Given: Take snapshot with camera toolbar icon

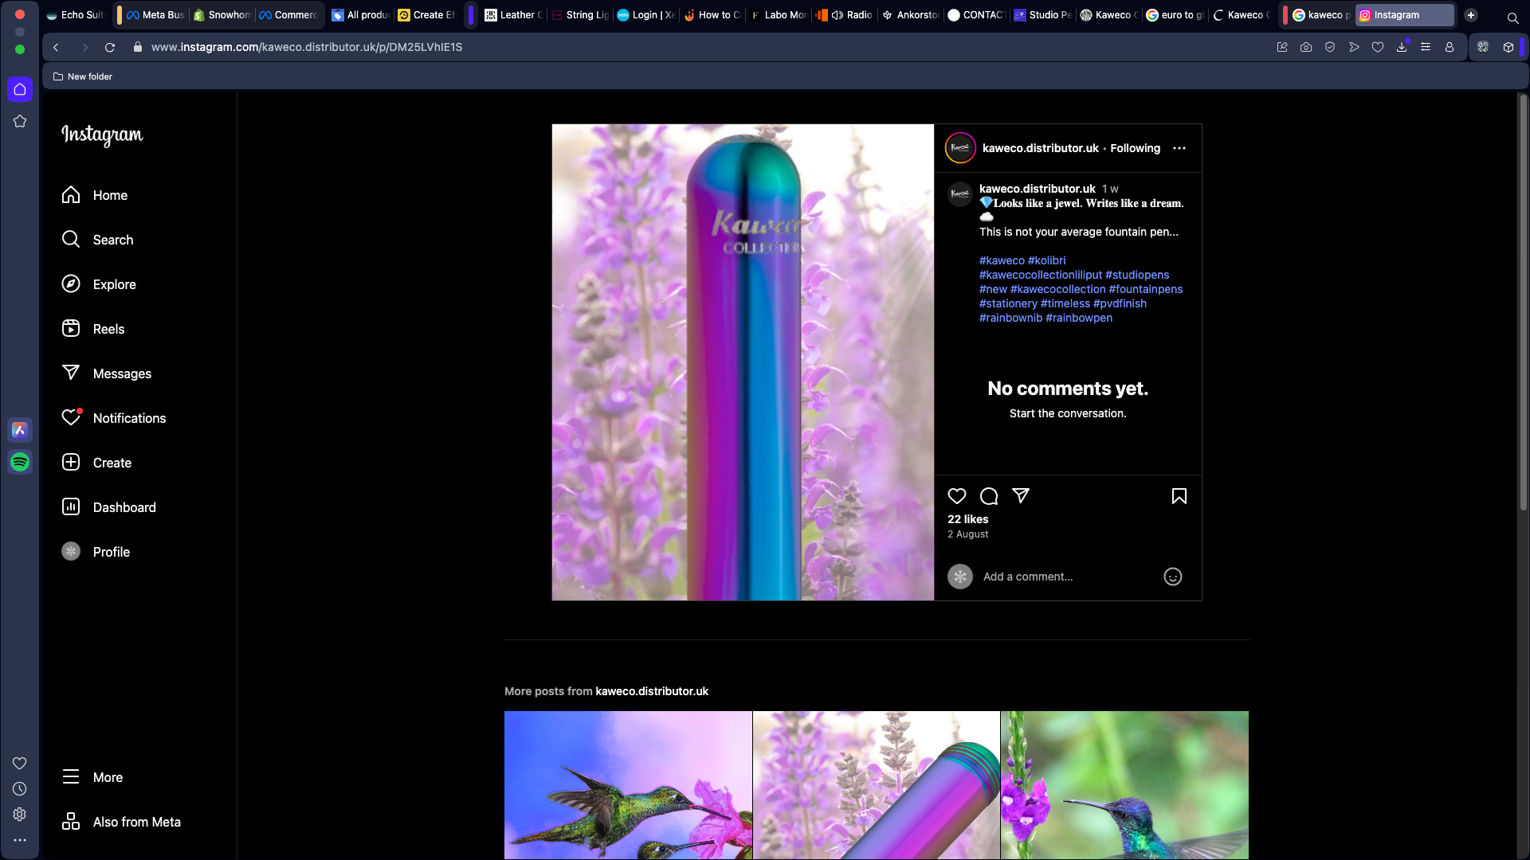Looking at the screenshot, I should click(1306, 47).
